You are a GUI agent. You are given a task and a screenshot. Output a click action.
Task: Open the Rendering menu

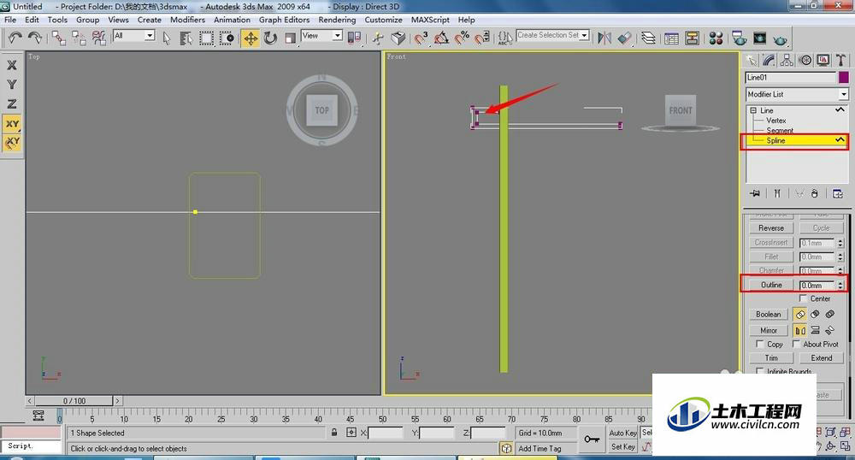(337, 20)
